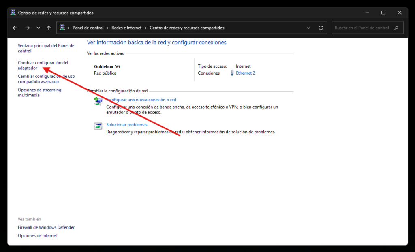The image size is (415, 252).
Task: Refresh the Control Panel view
Action: tap(321, 28)
